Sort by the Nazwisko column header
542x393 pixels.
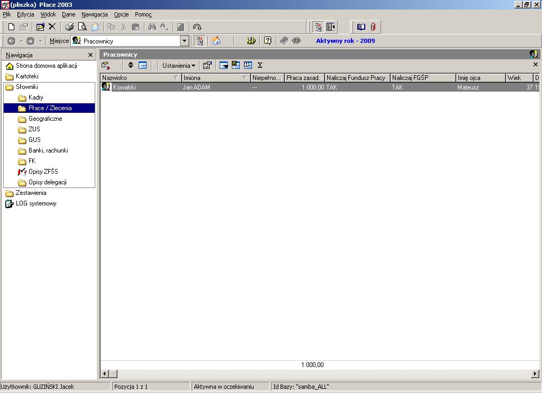click(x=141, y=78)
